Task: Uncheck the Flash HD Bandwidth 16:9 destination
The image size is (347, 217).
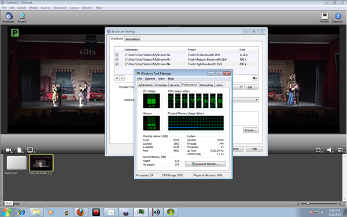Action: [x=117, y=55]
